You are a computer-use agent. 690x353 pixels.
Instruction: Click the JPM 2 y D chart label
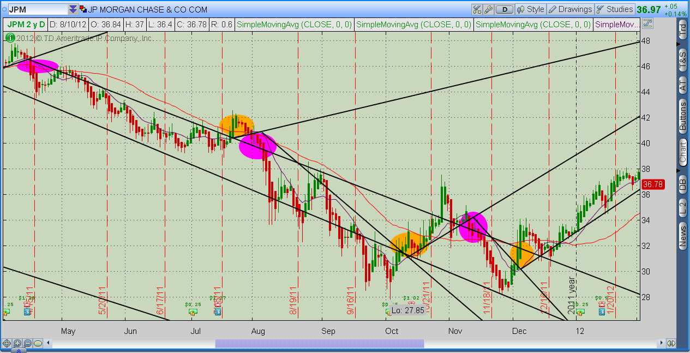point(26,24)
